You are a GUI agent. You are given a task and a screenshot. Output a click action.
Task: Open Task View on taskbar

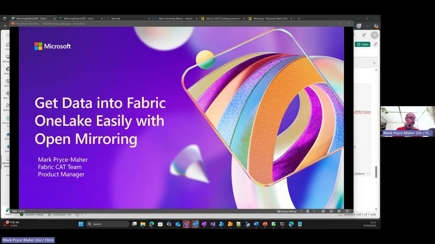pyautogui.click(x=134, y=224)
